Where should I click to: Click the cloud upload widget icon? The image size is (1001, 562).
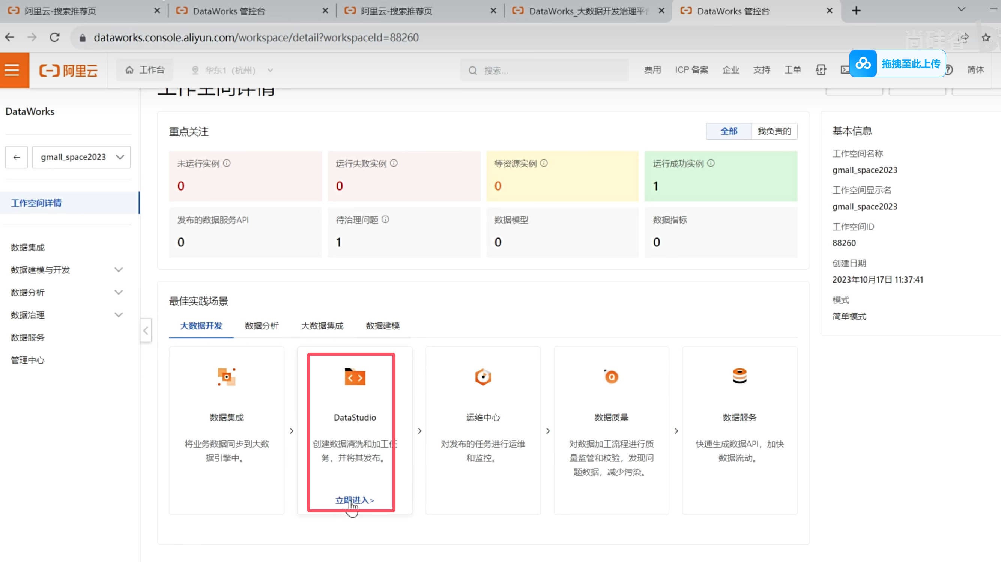point(863,63)
